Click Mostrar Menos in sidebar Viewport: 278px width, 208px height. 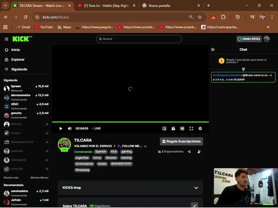tap(39, 178)
